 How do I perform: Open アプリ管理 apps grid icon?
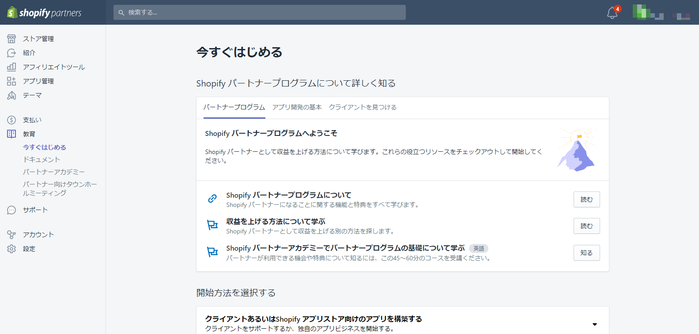11,81
